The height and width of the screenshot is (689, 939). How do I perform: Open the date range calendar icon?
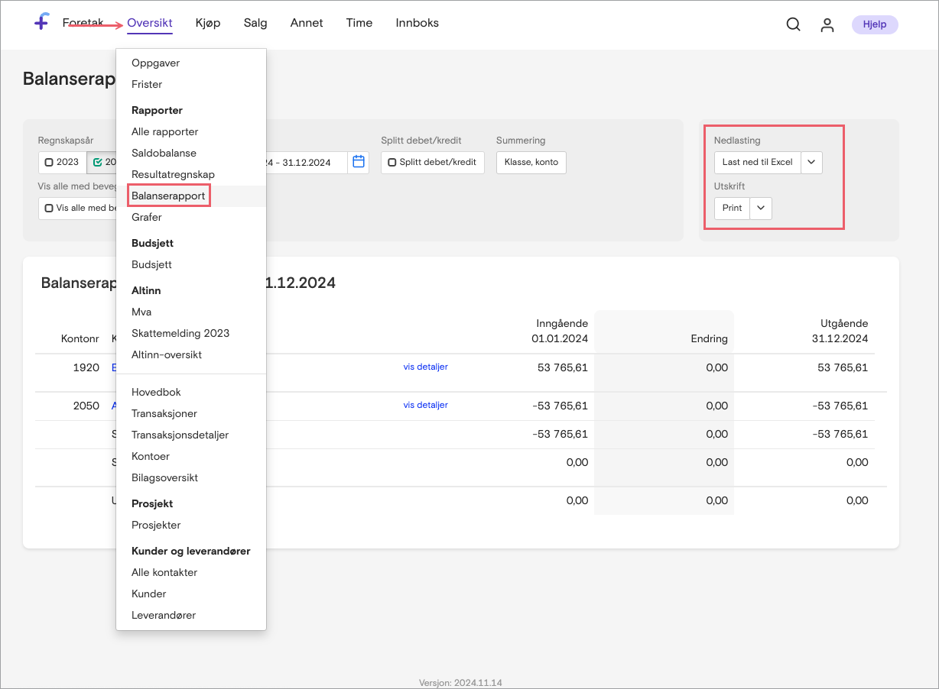[x=359, y=162]
